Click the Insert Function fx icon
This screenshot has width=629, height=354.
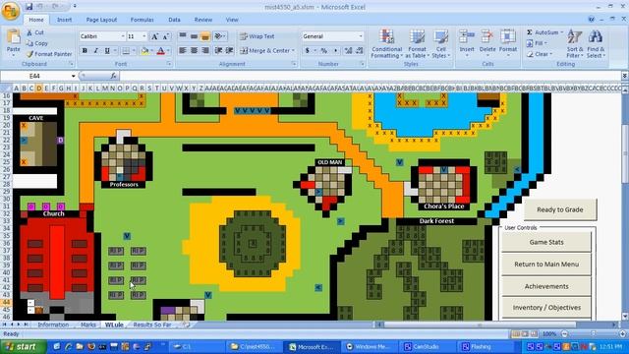click(114, 76)
